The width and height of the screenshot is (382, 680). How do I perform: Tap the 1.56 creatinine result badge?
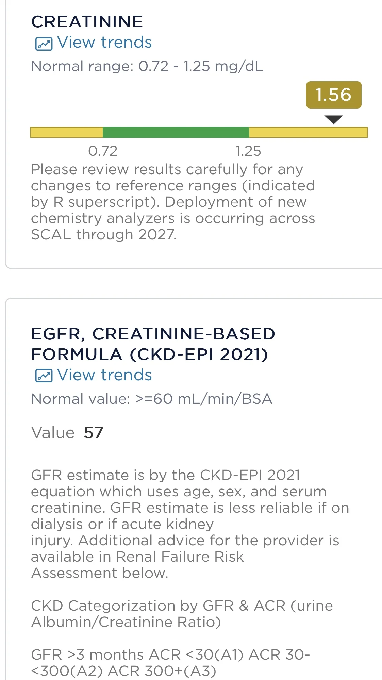coord(333,95)
